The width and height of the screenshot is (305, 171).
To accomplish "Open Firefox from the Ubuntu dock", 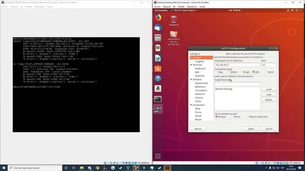I will click(x=158, y=18).
